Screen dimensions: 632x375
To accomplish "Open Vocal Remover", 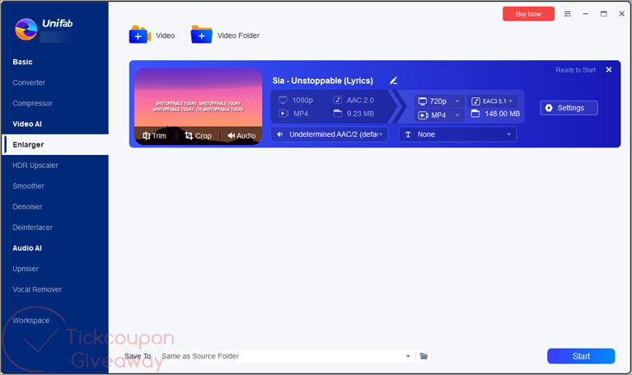I will [37, 289].
